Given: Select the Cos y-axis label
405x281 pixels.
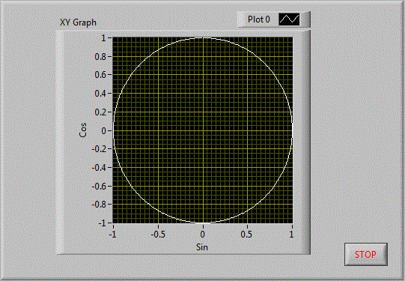Looking at the screenshot, I should [83, 130].
